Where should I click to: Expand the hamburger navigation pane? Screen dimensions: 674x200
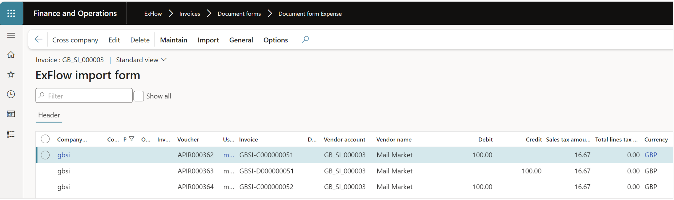tap(11, 35)
